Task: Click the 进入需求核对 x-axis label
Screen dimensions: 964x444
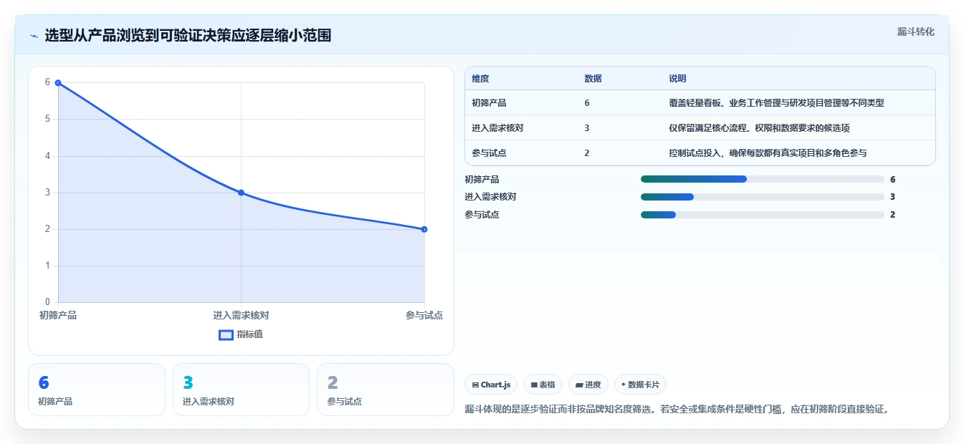Action: pos(241,315)
